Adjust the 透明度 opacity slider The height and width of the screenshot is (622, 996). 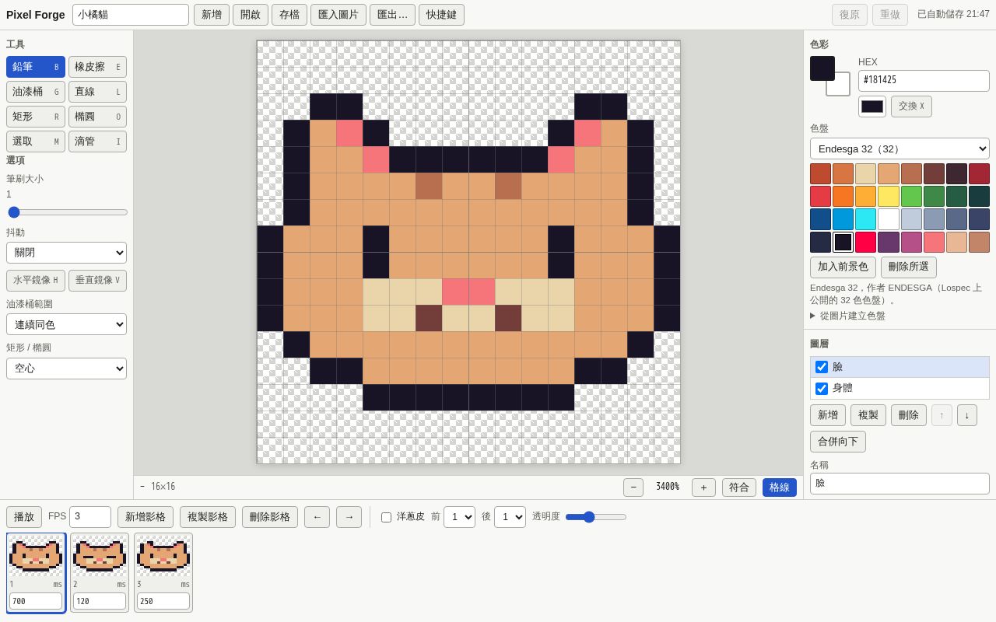596,517
